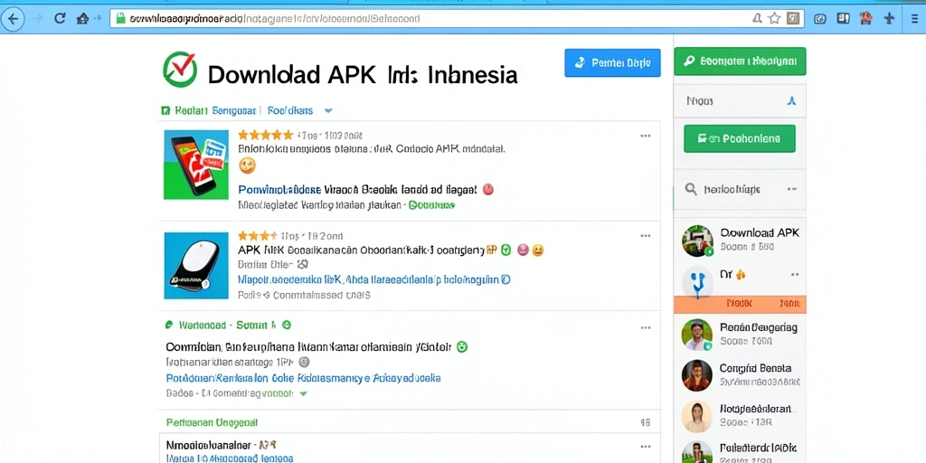Open browser hamburger menu icon
Screen dimensions: 926x463
pos(914,18)
